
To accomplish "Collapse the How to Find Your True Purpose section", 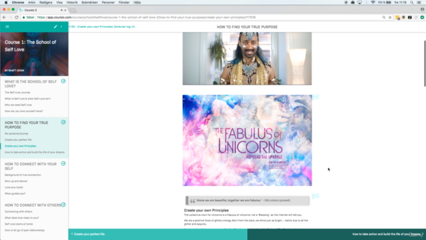I will [x=27, y=125].
